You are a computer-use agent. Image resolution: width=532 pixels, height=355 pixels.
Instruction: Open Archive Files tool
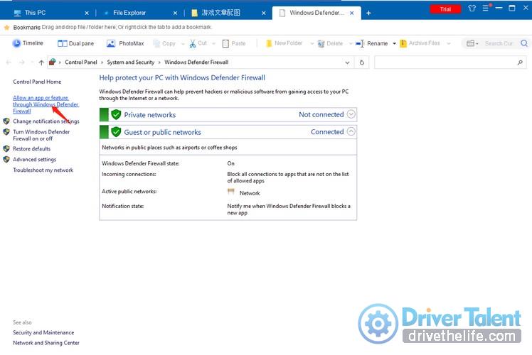point(420,43)
